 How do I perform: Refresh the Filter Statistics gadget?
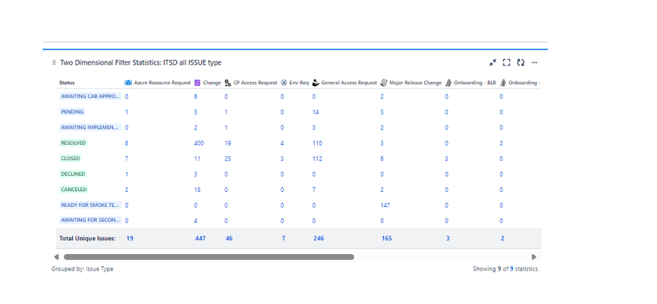pos(520,63)
